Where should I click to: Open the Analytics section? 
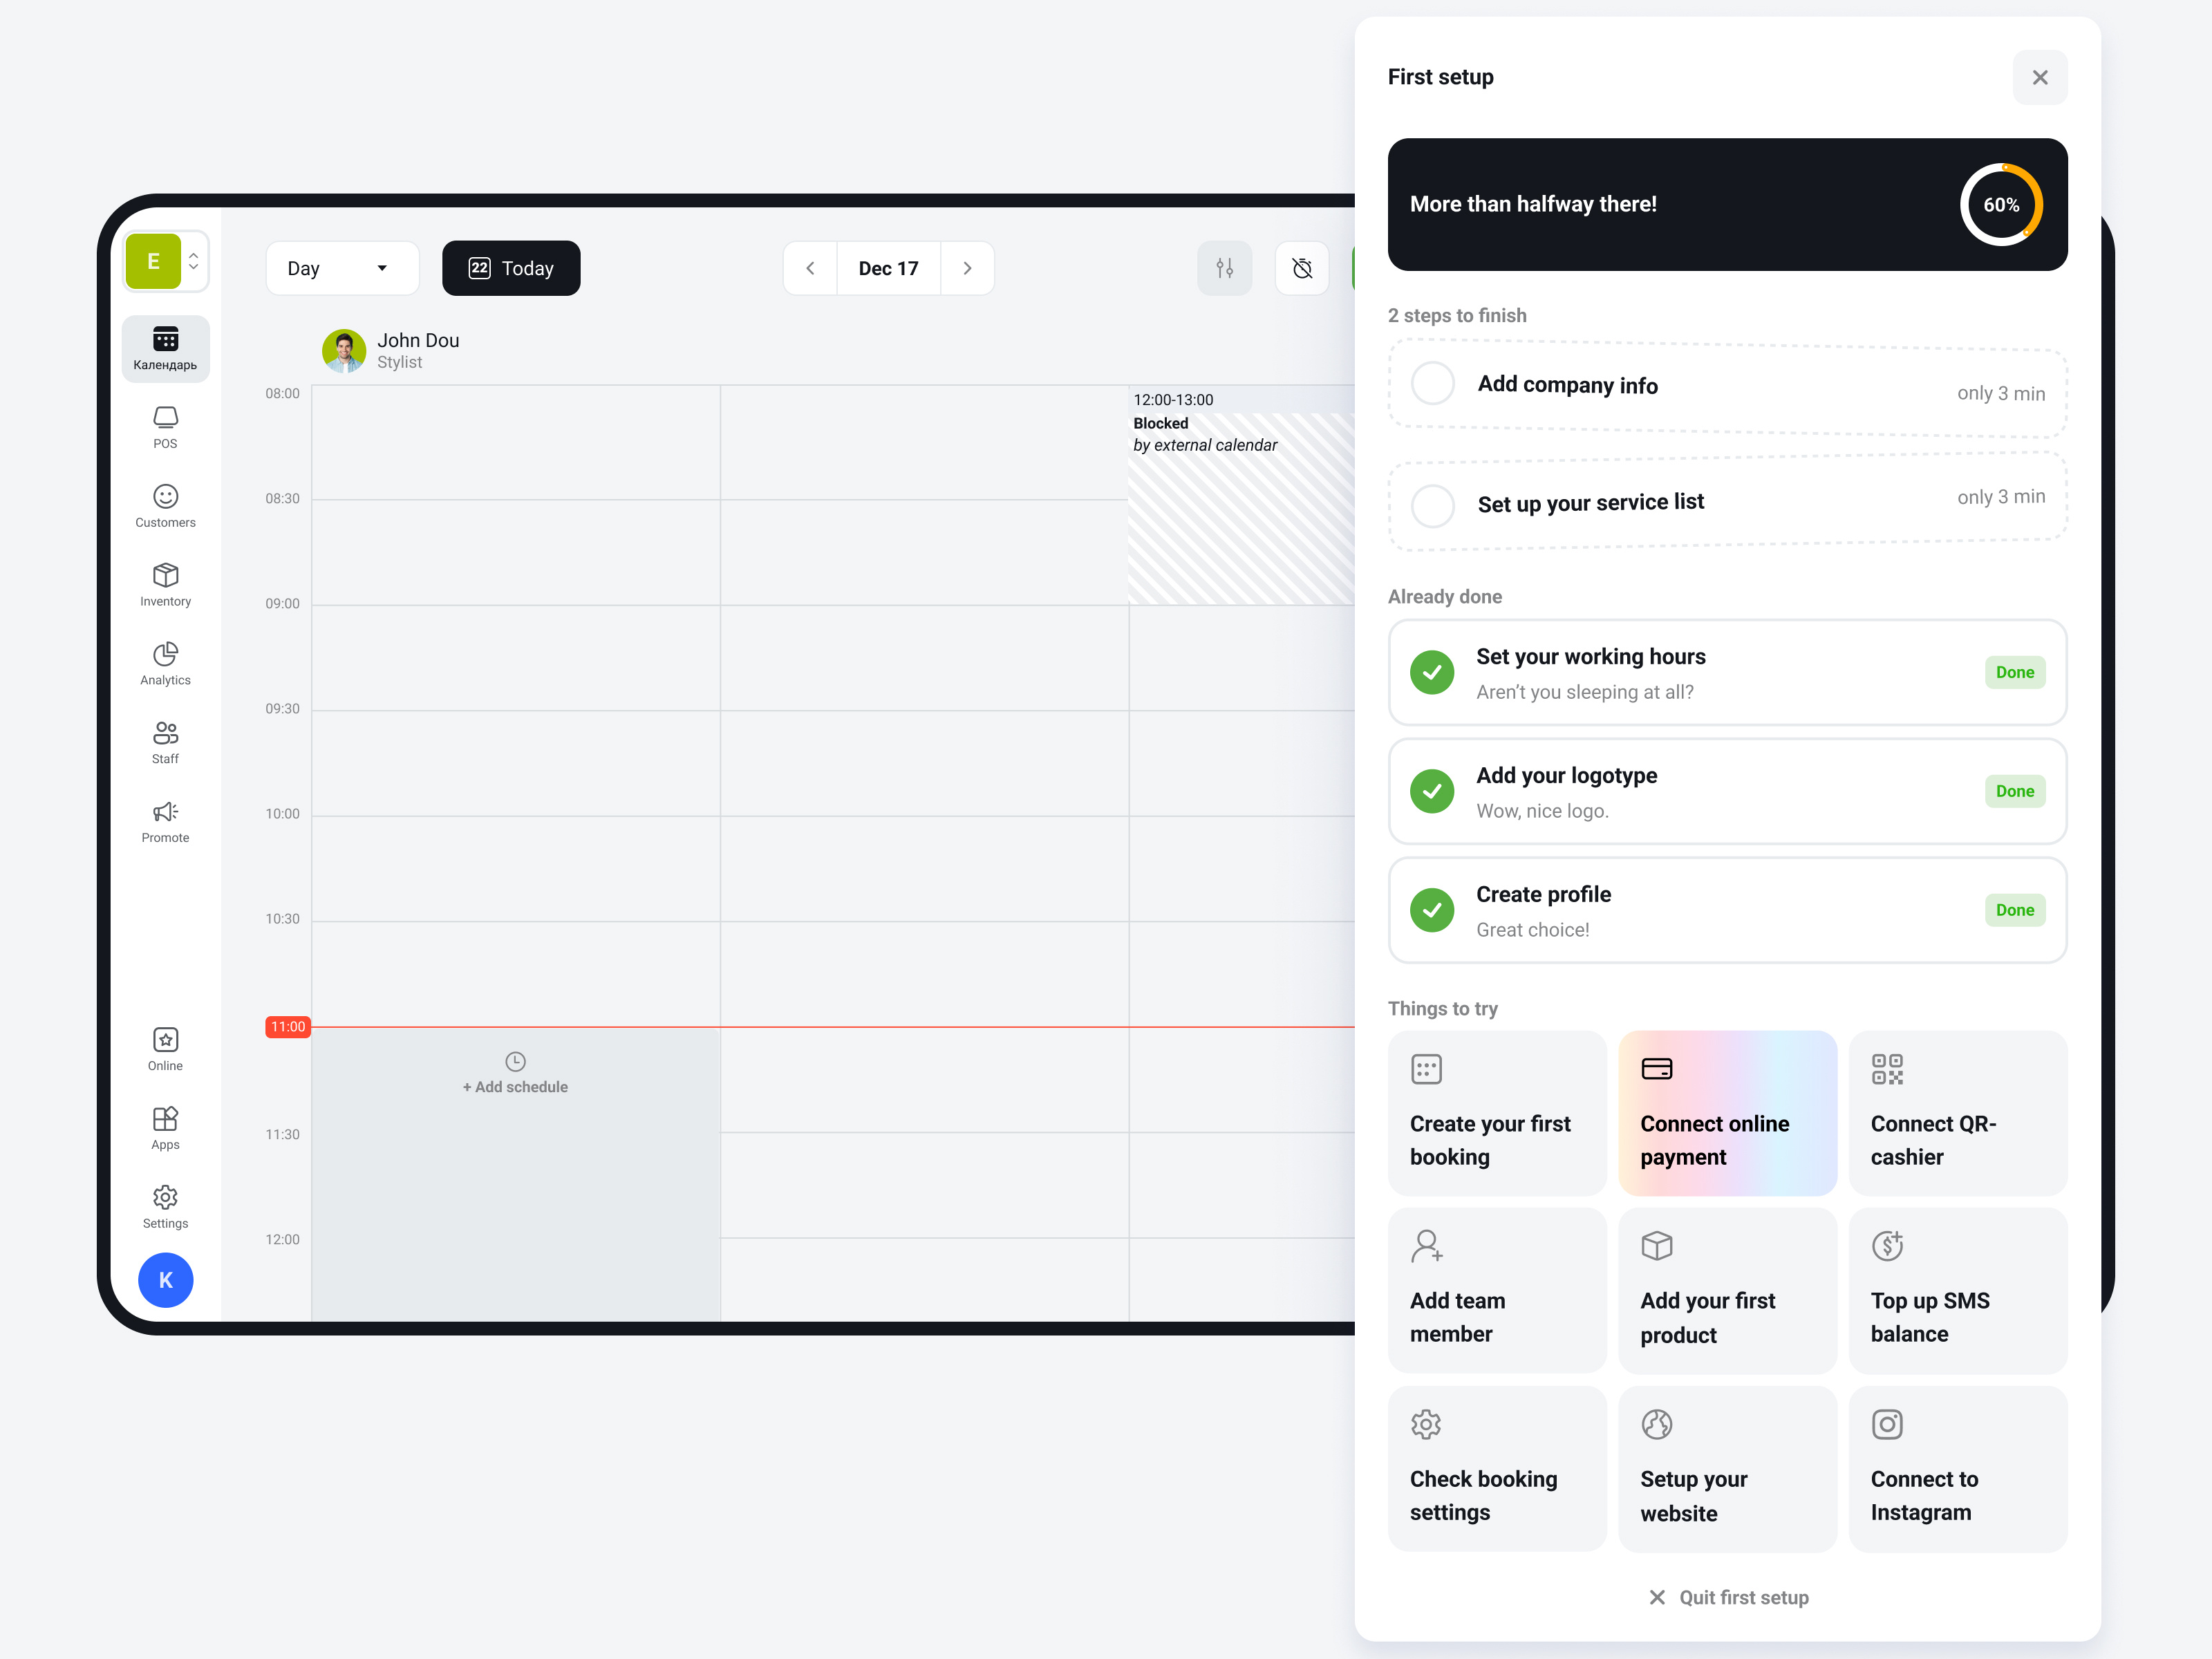point(165,663)
